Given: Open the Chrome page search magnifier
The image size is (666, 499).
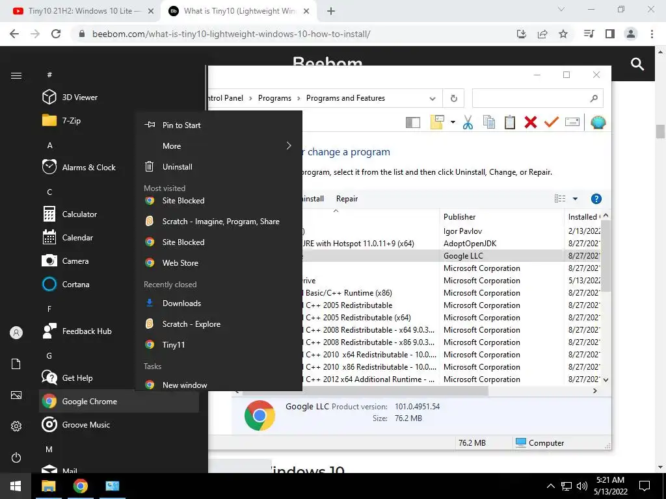Looking at the screenshot, I should [x=637, y=64].
